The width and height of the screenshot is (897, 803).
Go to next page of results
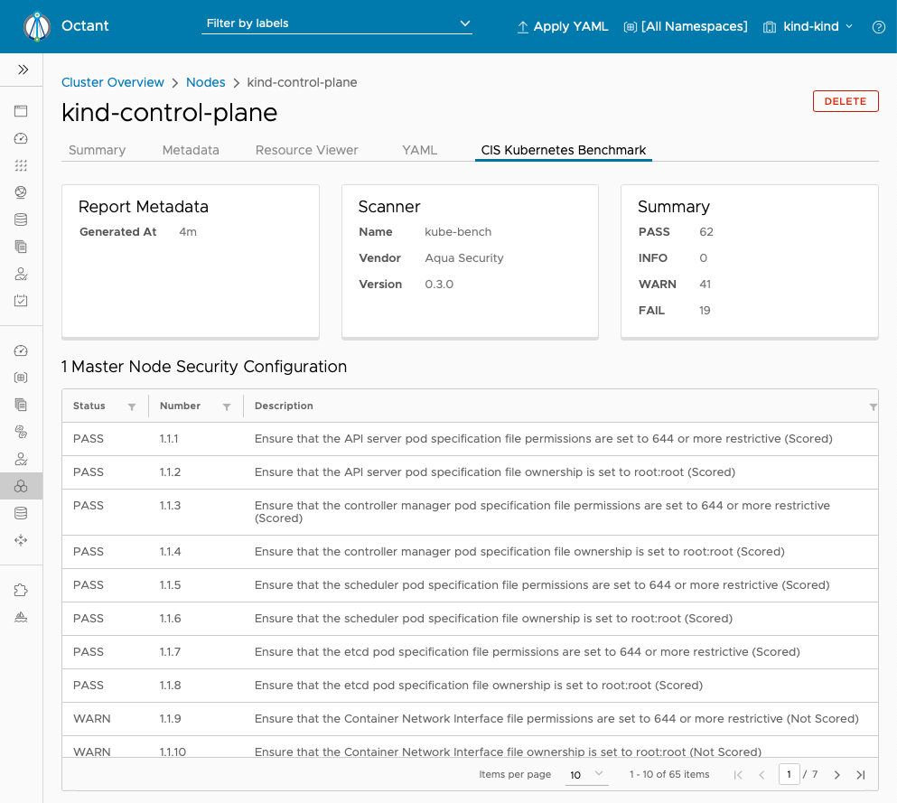point(837,775)
